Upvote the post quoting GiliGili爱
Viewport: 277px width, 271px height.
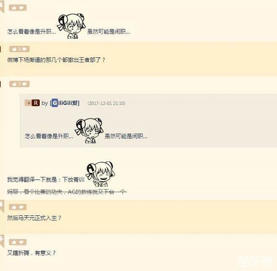(14, 84)
